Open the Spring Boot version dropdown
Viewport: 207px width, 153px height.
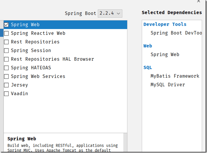pos(110,13)
